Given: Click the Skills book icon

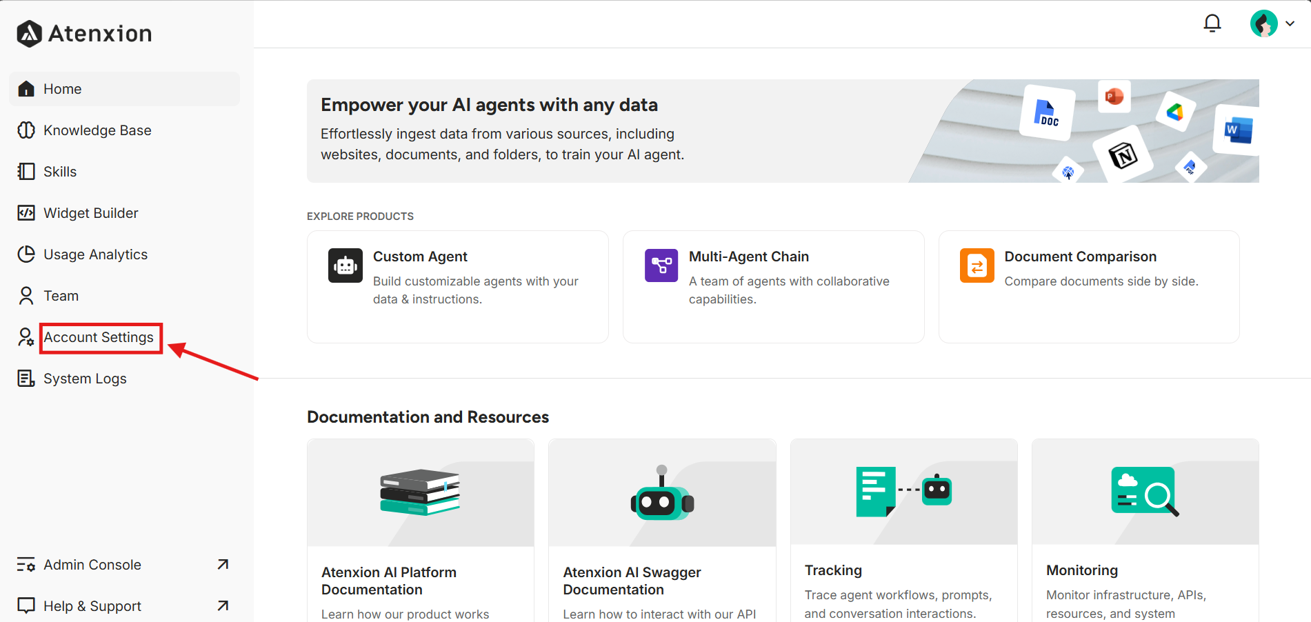Looking at the screenshot, I should click(x=26, y=172).
